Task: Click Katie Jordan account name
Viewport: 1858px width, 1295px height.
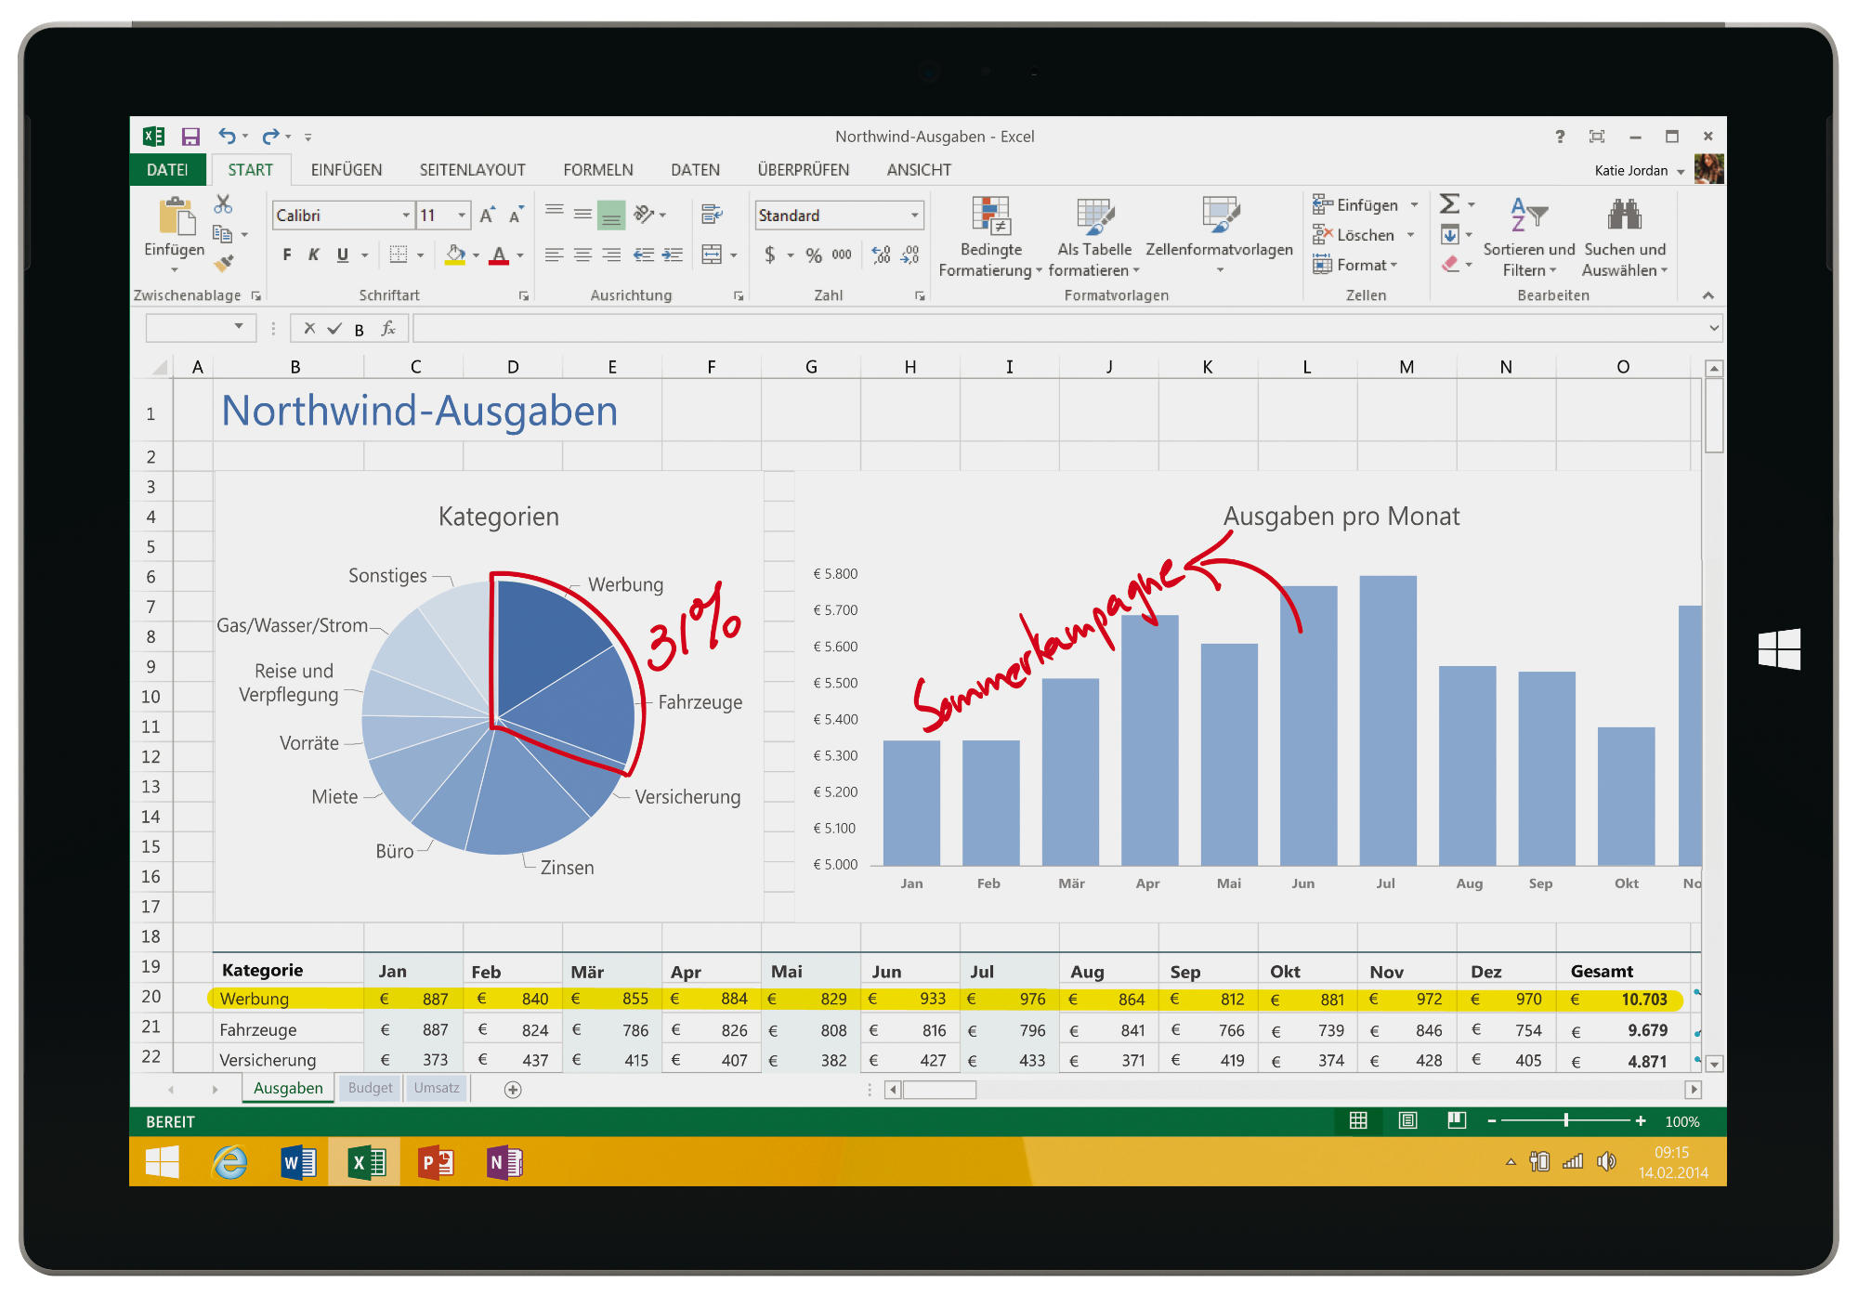Action: click(1631, 170)
